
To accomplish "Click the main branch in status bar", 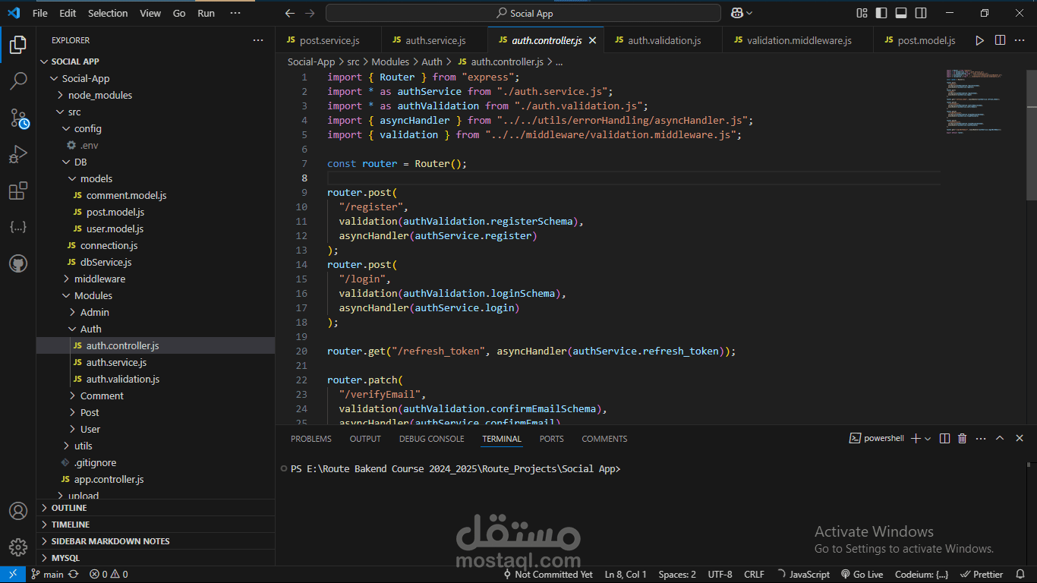I will pyautogui.click(x=47, y=575).
